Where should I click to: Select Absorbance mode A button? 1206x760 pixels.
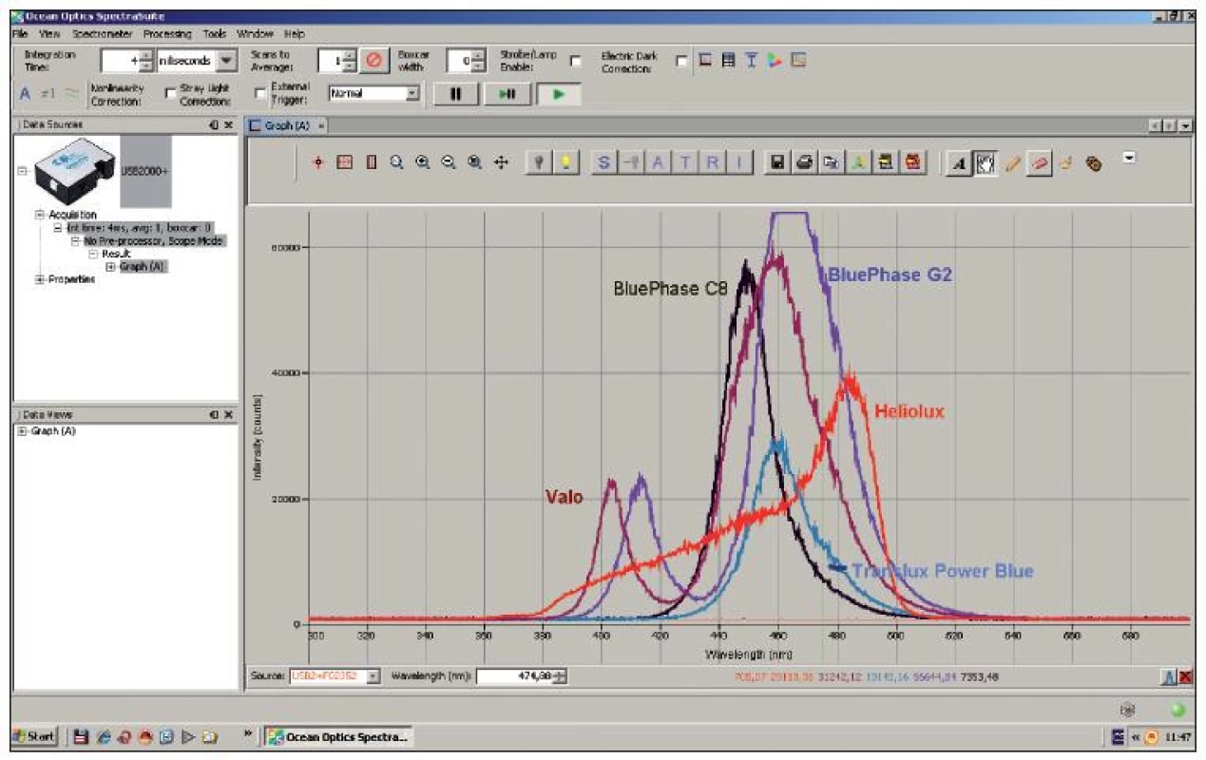(x=658, y=163)
